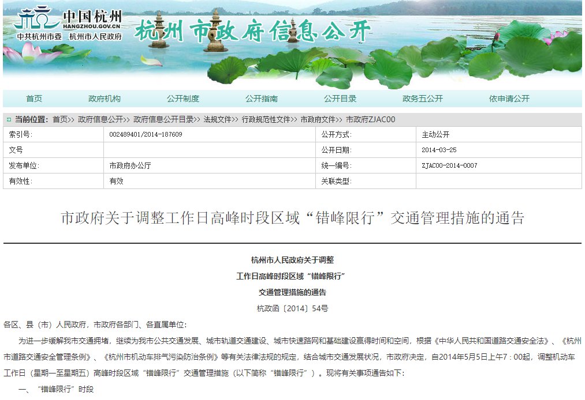Click the Hangzhou pagoda emblem logo
The height and width of the screenshot is (400, 585).
click(x=36, y=18)
